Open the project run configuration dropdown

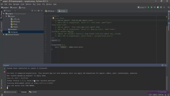[142, 7]
